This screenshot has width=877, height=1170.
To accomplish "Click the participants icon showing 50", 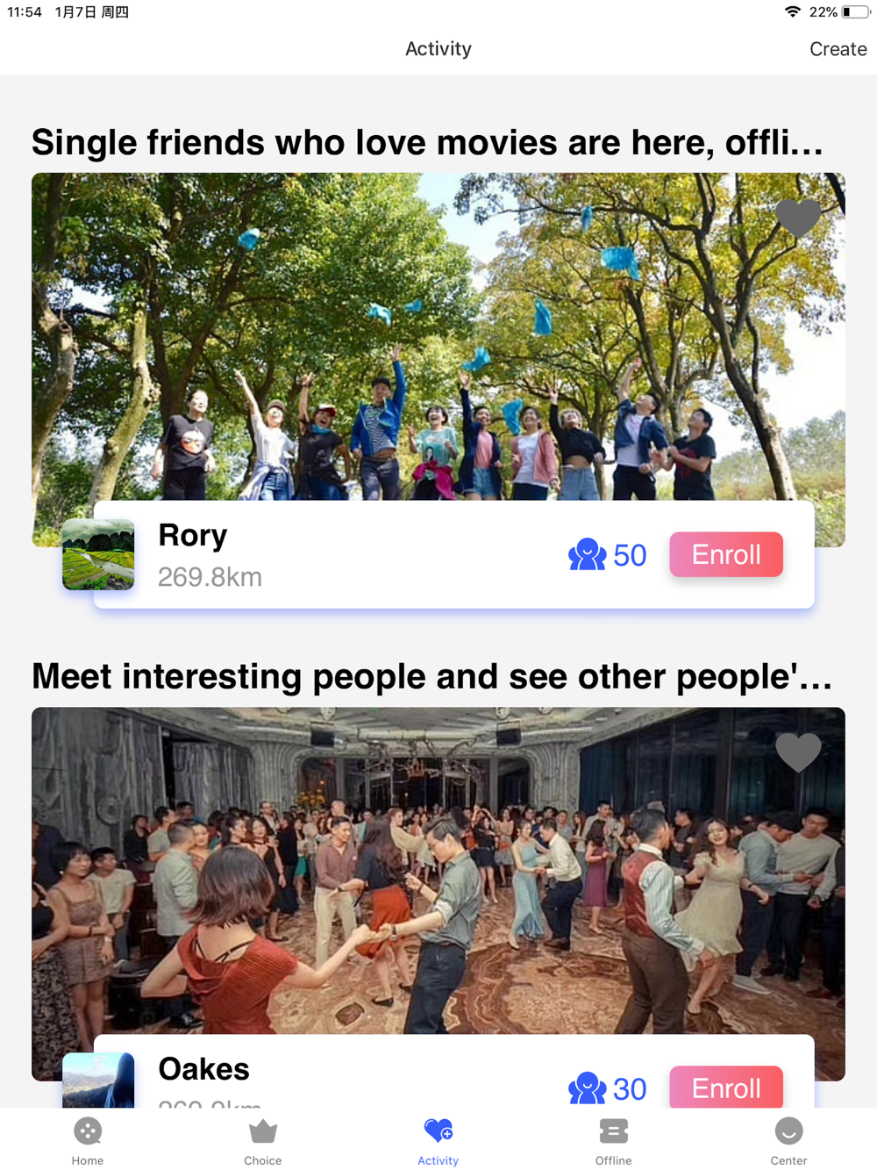I will point(587,555).
